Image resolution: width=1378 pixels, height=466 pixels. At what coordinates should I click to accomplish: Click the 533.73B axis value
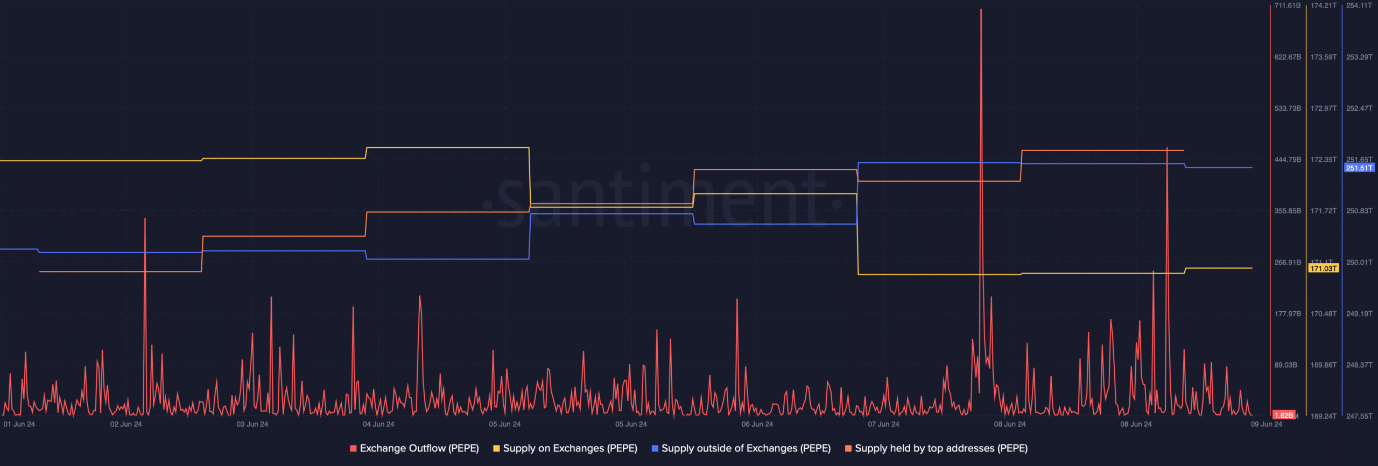(1288, 109)
